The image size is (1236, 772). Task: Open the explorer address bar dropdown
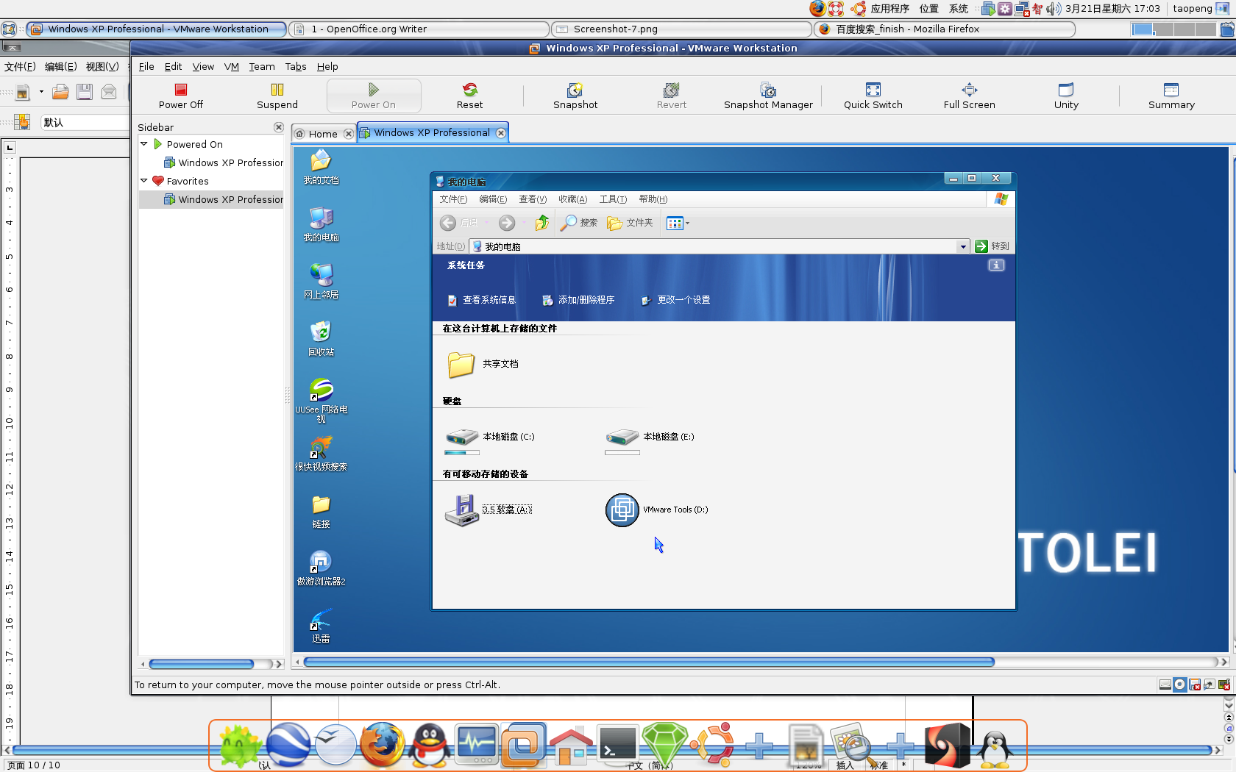click(x=963, y=247)
